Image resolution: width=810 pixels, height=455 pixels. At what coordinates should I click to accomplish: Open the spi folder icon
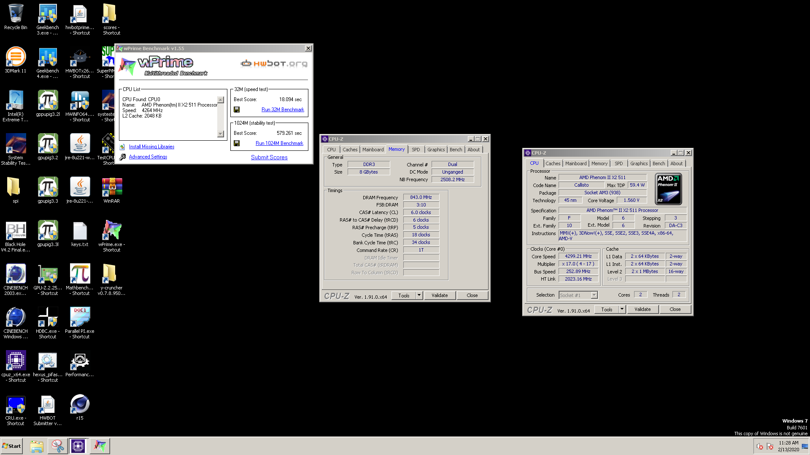click(16, 190)
